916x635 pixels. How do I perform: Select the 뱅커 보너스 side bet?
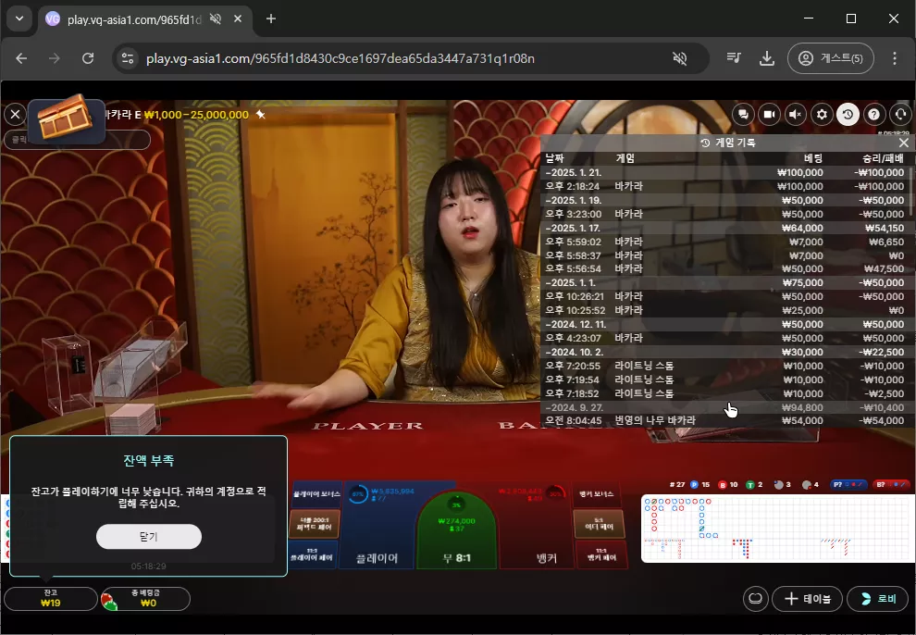click(x=596, y=494)
